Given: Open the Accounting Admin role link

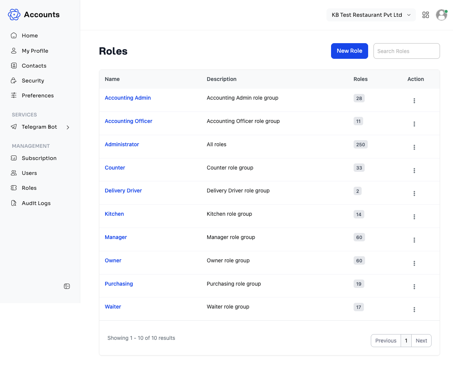Looking at the screenshot, I should [x=128, y=98].
